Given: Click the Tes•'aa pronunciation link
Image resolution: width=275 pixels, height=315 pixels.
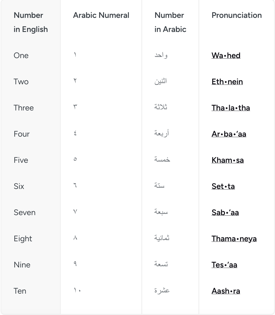Looking at the screenshot, I should 224,265.
